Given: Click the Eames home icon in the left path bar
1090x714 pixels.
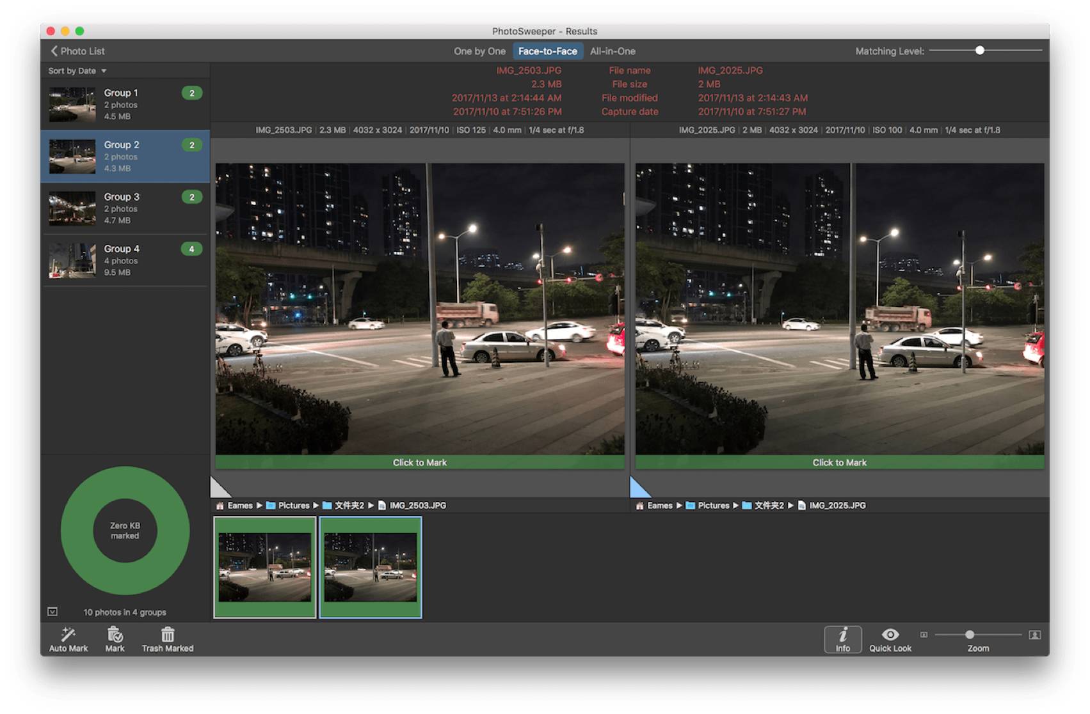Looking at the screenshot, I should (220, 506).
